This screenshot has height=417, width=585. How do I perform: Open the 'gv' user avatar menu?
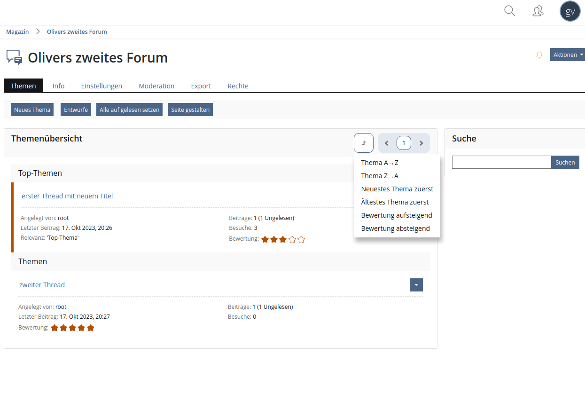pyautogui.click(x=570, y=11)
